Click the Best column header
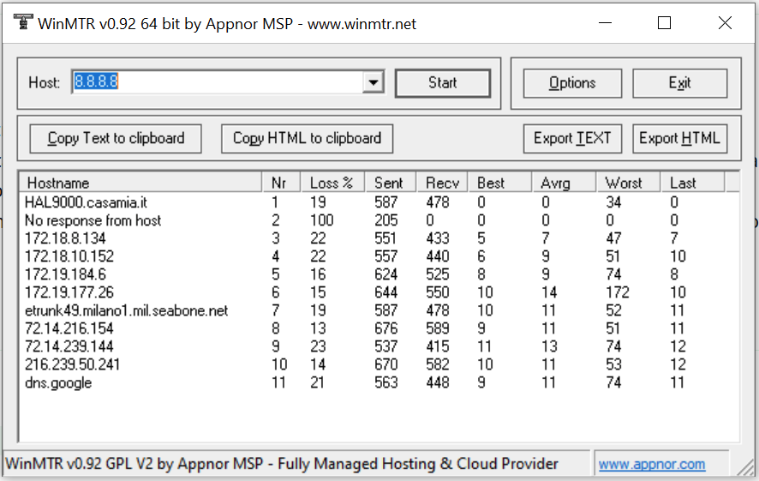The height and width of the screenshot is (481, 759). pos(499,183)
